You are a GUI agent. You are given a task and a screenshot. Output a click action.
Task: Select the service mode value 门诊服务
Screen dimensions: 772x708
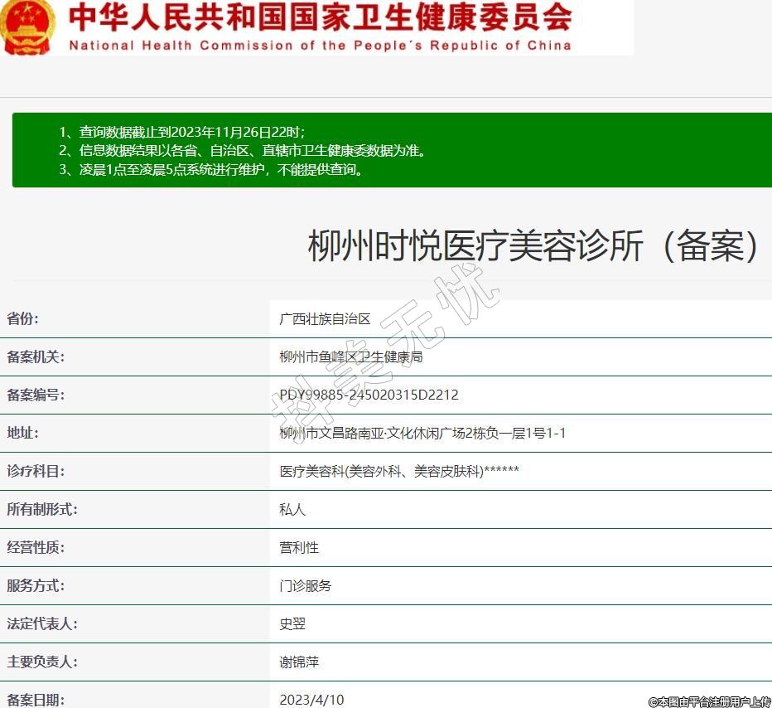pyautogui.click(x=306, y=586)
